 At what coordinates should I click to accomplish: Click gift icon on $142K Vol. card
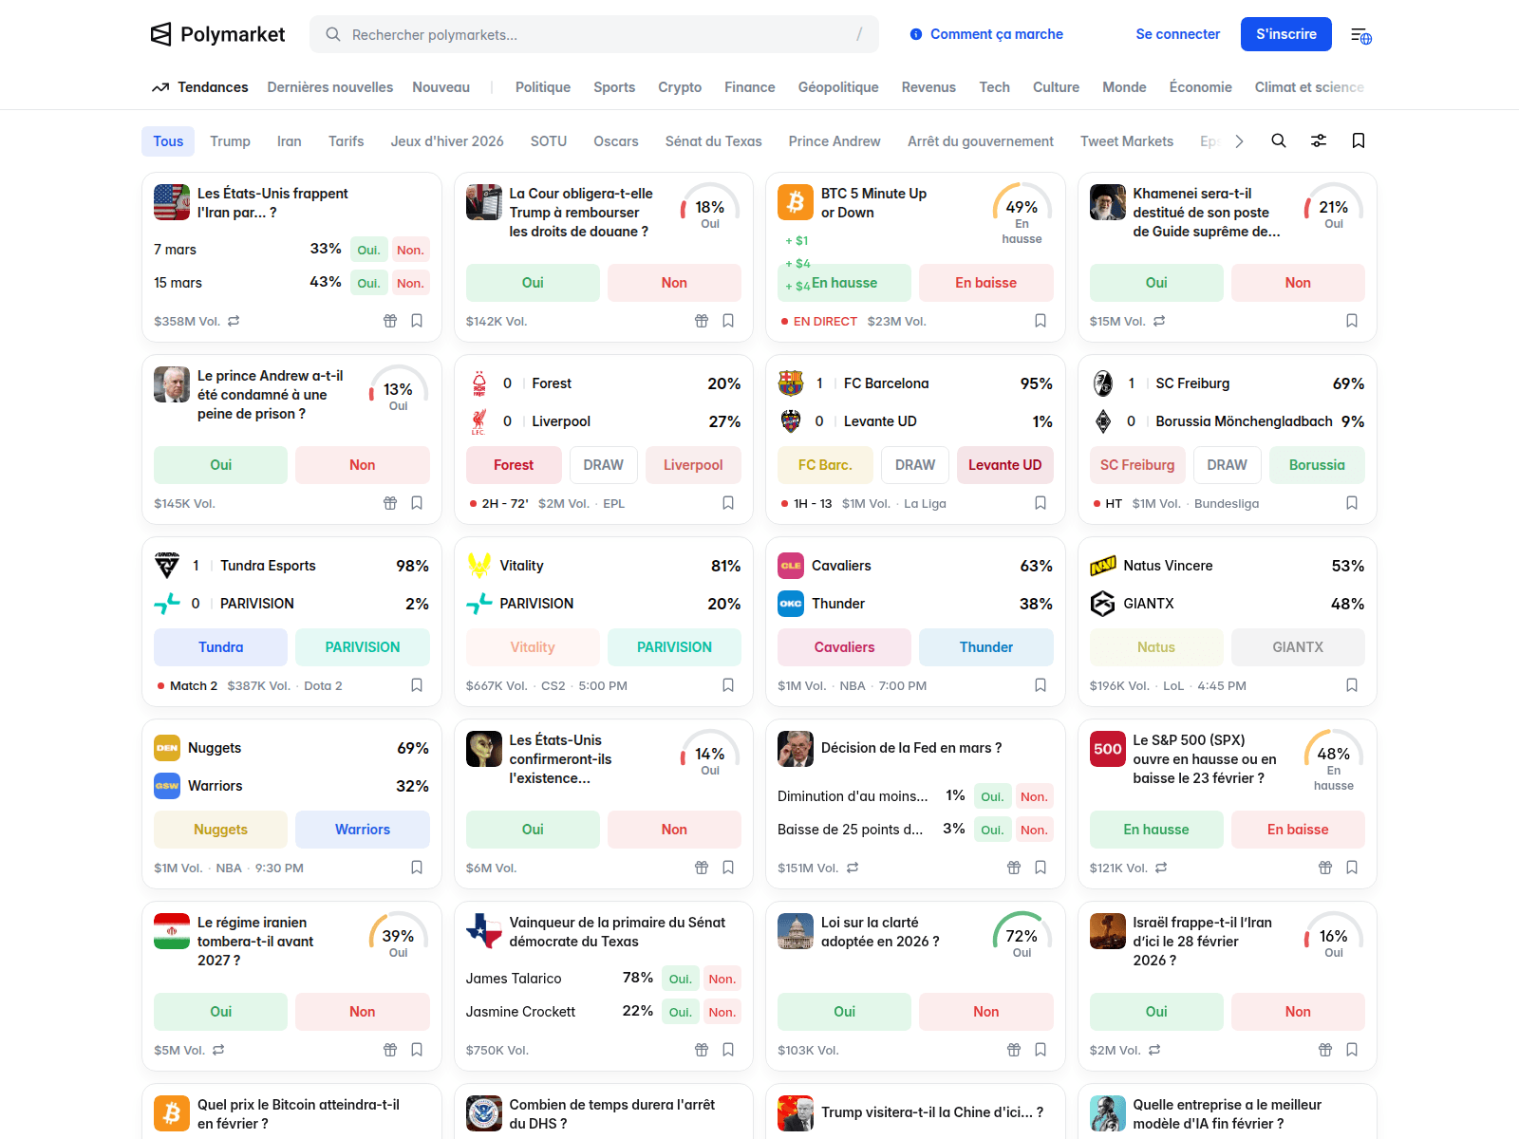pyautogui.click(x=702, y=321)
